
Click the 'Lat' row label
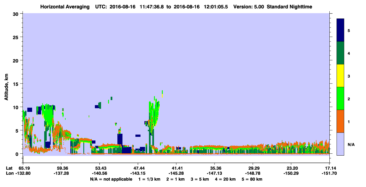coord(9,168)
